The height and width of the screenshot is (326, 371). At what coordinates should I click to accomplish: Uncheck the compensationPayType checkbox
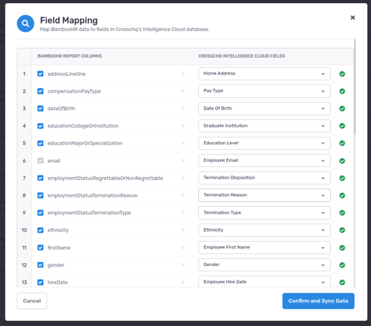[x=40, y=91]
